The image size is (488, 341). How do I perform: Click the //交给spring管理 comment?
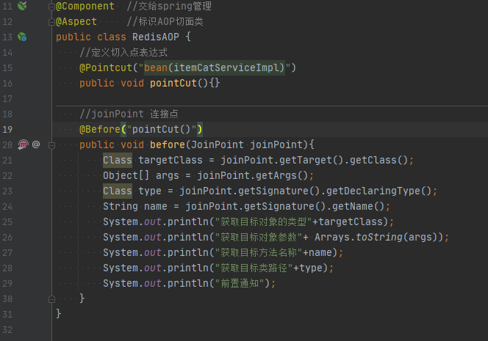[169, 6]
